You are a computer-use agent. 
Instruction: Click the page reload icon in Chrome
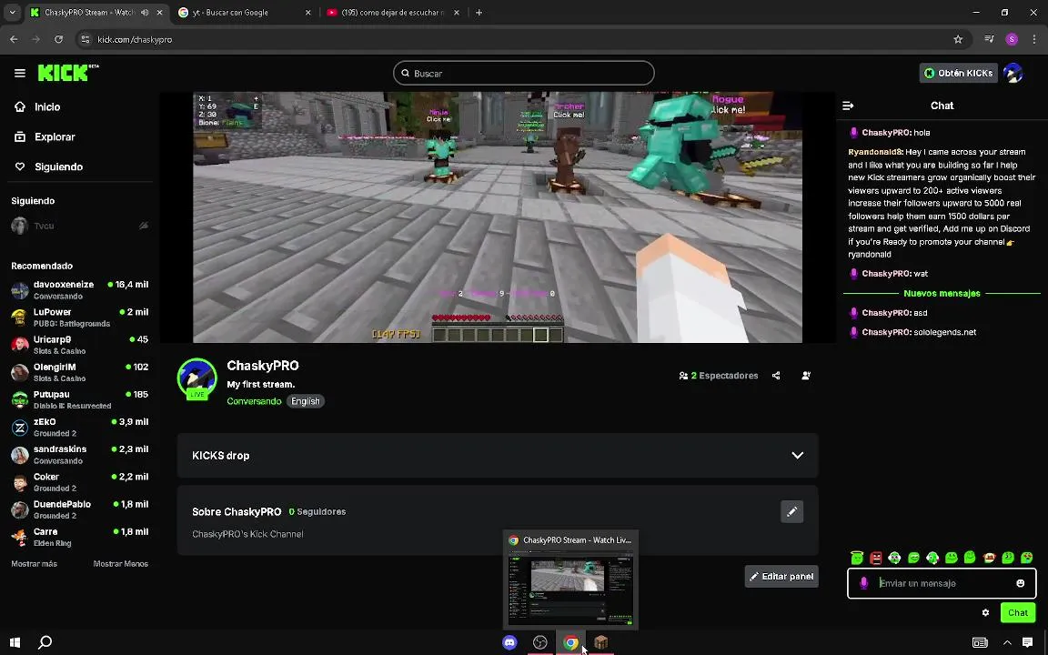tap(59, 39)
